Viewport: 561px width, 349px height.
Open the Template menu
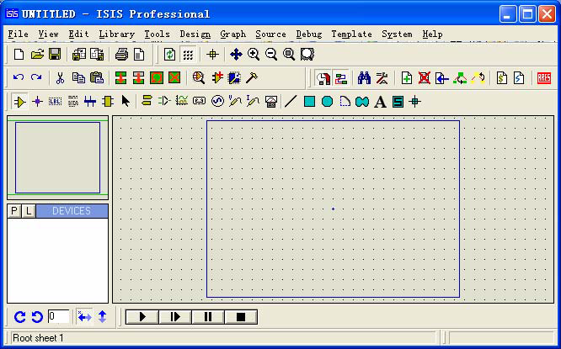(x=351, y=34)
